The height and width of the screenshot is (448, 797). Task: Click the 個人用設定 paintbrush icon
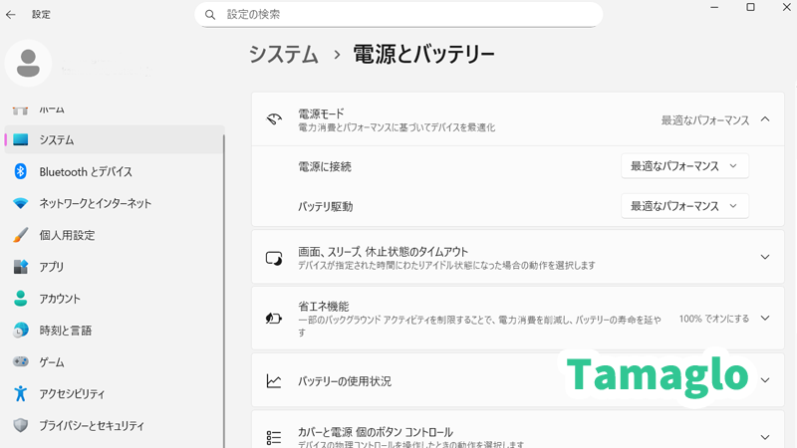click(20, 235)
